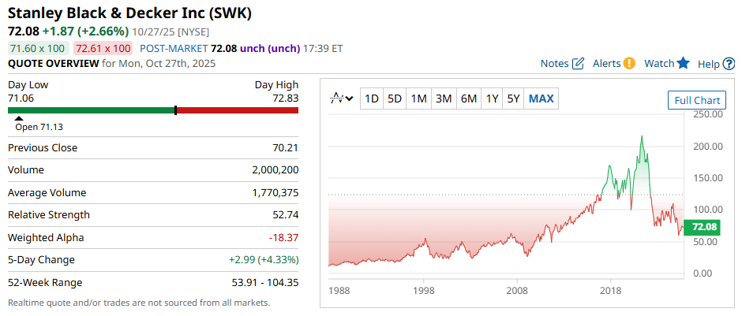Open the Full Chart button

coord(696,100)
